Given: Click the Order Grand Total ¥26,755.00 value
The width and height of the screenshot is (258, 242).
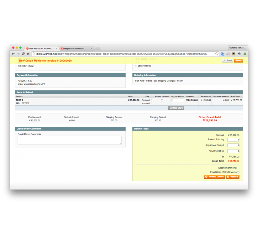Looking at the screenshot, I should (210, 121).
